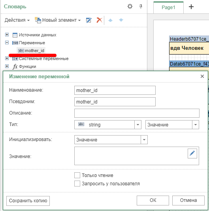
Task: Click the Сохранить копию button
Action: click(28, 201)
